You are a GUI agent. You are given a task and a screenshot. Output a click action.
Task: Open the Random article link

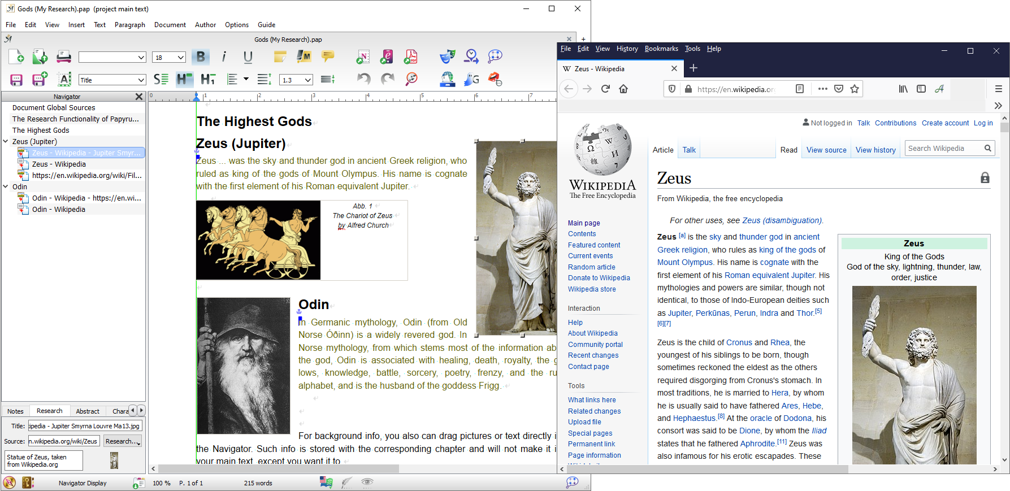pos(591,267)
